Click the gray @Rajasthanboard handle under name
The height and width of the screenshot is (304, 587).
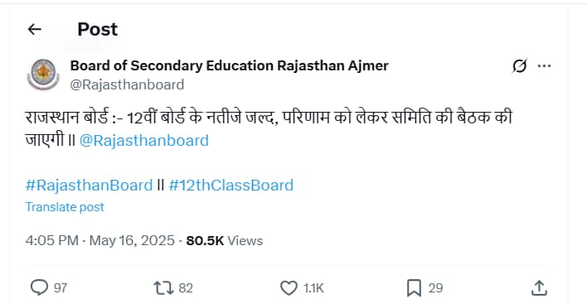127,84
